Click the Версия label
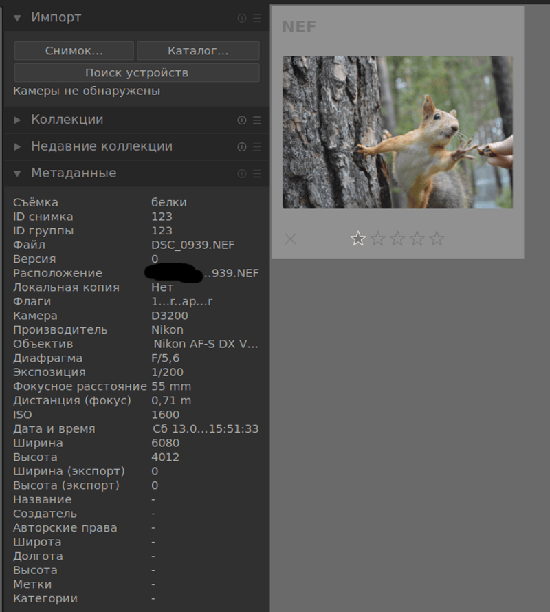Viewport: 550px width, 612px height. (34, 259)
